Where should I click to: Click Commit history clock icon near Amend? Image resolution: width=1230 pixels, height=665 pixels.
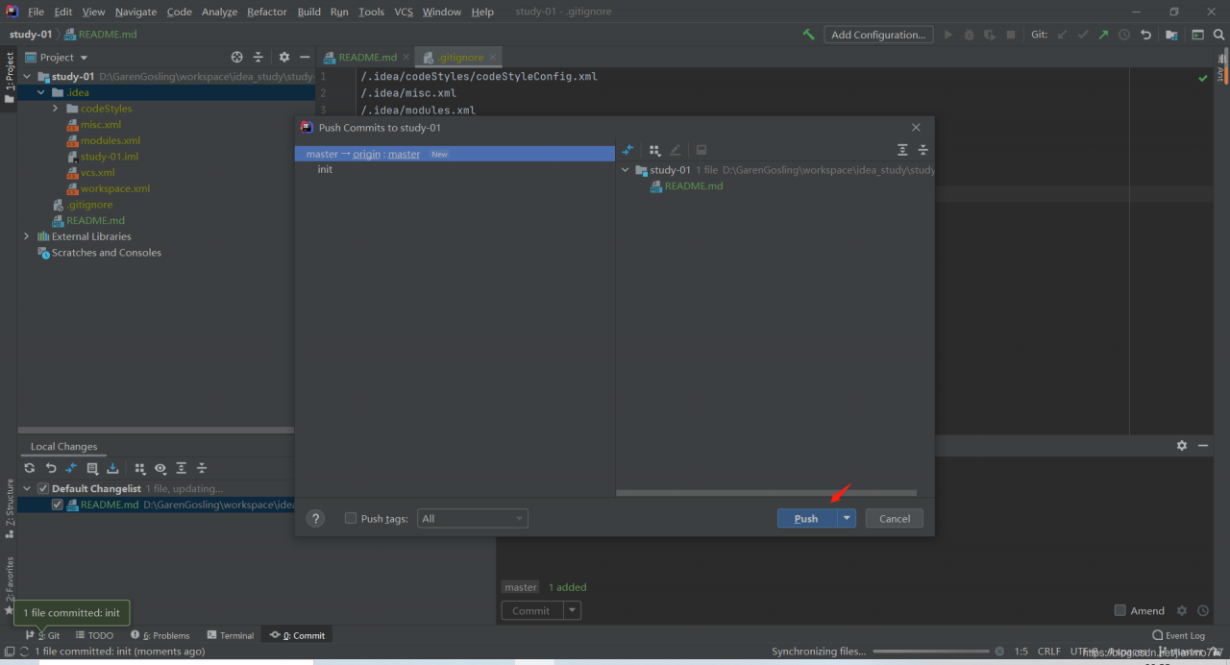1203,610
